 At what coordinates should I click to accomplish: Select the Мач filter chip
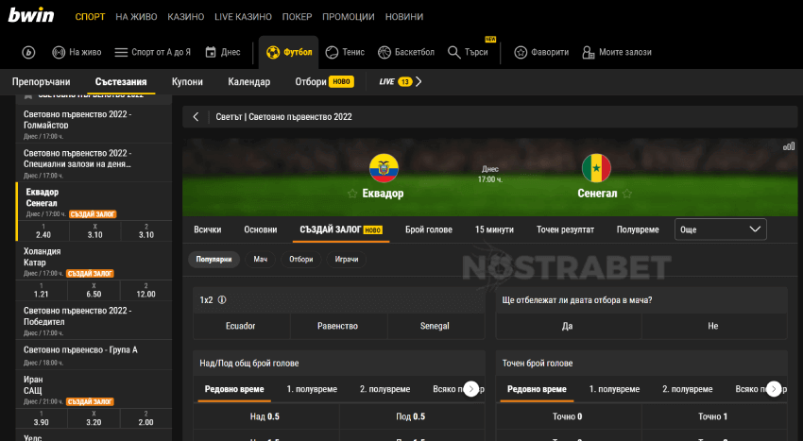pyautogui.click(x=260, y=259)
